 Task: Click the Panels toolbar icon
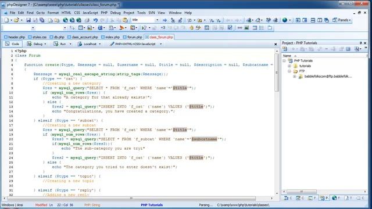click(335, 20)
